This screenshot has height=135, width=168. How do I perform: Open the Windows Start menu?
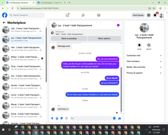pyautogui.click(x=3, y=130)
